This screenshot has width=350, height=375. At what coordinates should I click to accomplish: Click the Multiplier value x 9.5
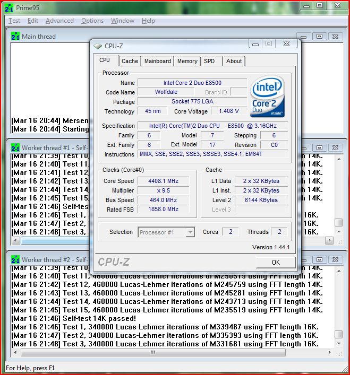pos(163,190)
